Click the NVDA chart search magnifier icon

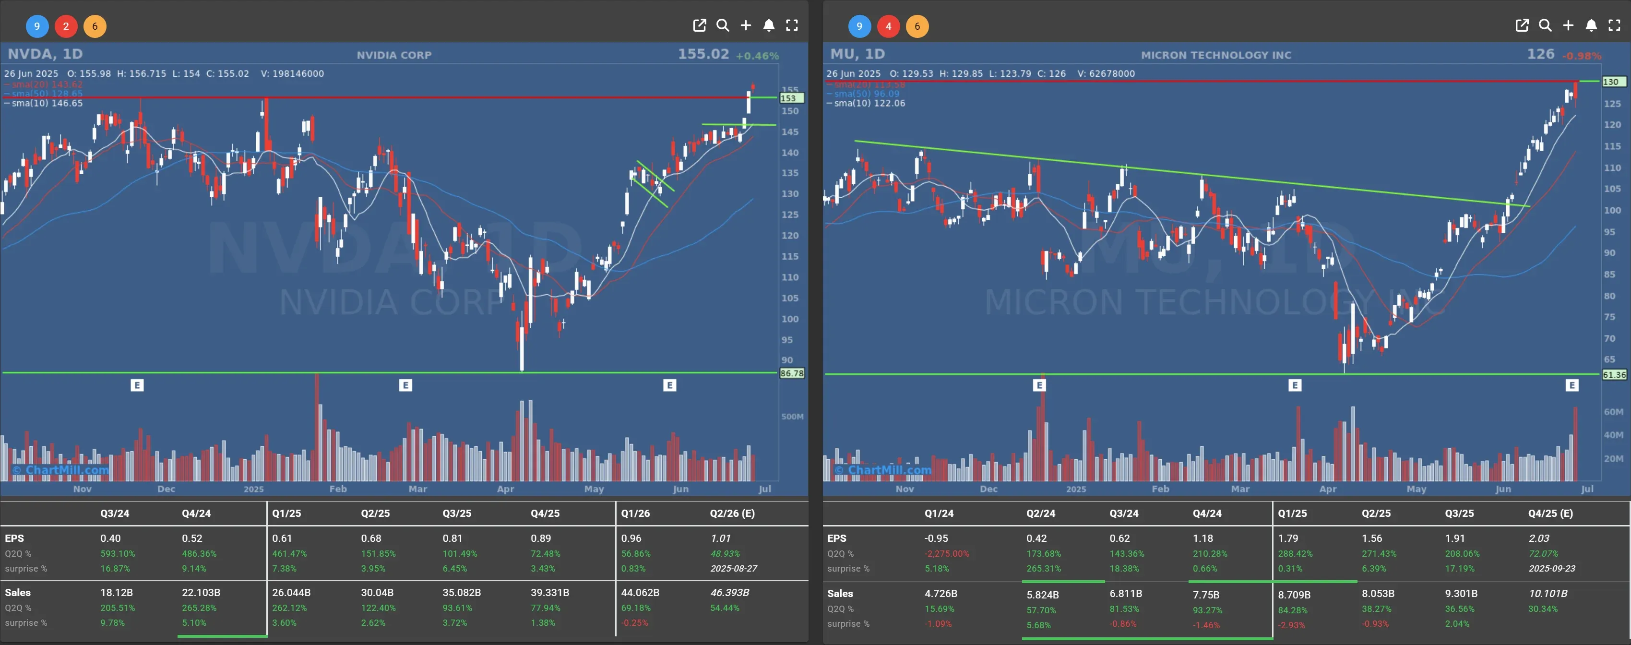[x=723, y=25]
